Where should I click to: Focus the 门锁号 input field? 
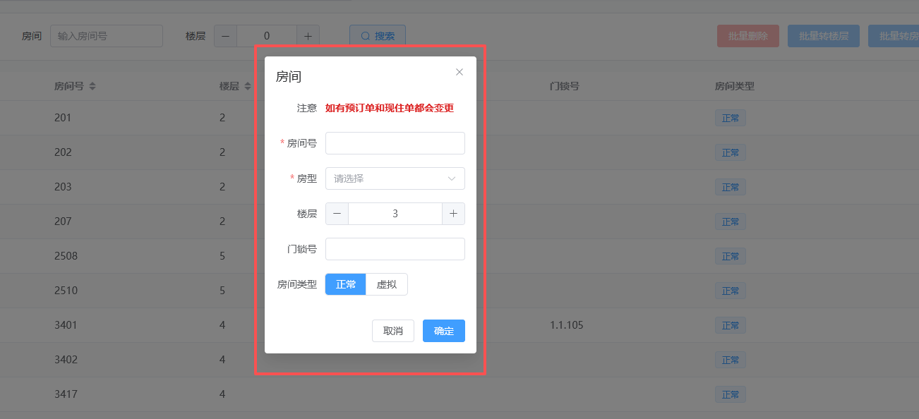(395, 249)
